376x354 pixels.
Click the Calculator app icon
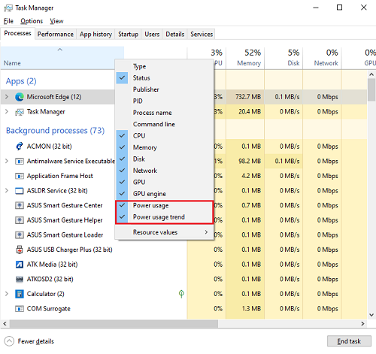20,294
